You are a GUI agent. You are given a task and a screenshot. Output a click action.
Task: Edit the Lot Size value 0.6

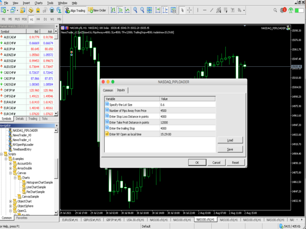pos(187,105)
